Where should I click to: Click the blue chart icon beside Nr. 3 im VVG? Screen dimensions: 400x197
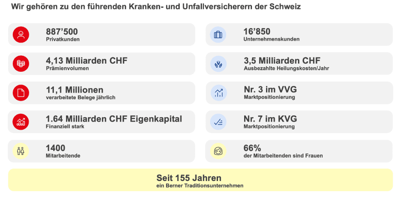pyautogui.click(x=218, y=93)
